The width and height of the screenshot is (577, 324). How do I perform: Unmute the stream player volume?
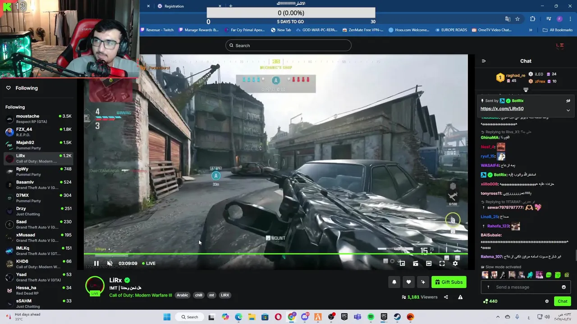pyautogui.click(x=110, y=263)
